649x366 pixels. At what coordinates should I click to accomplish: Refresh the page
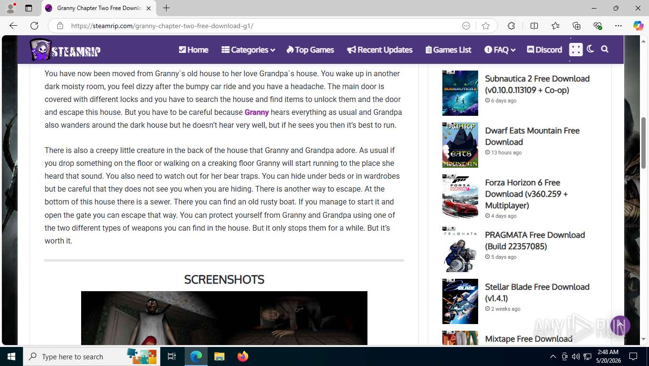point(34,26)
